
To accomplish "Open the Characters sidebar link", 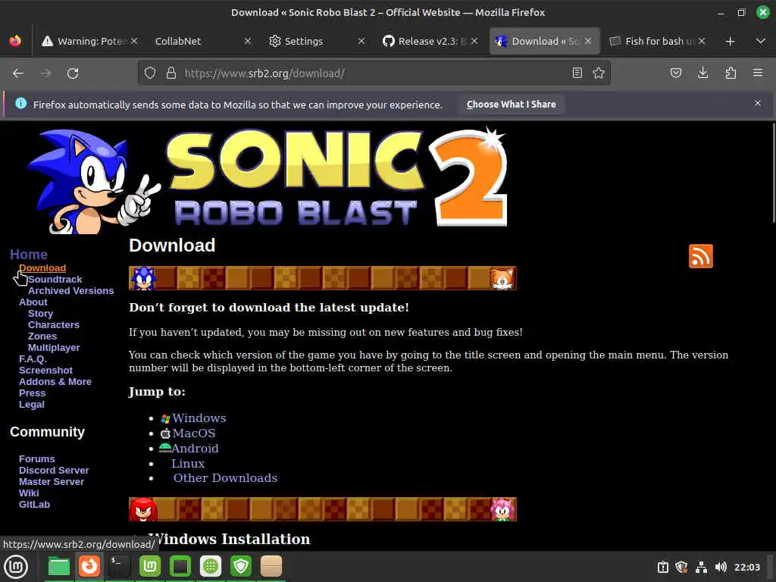I will click(x=54, y=324).
